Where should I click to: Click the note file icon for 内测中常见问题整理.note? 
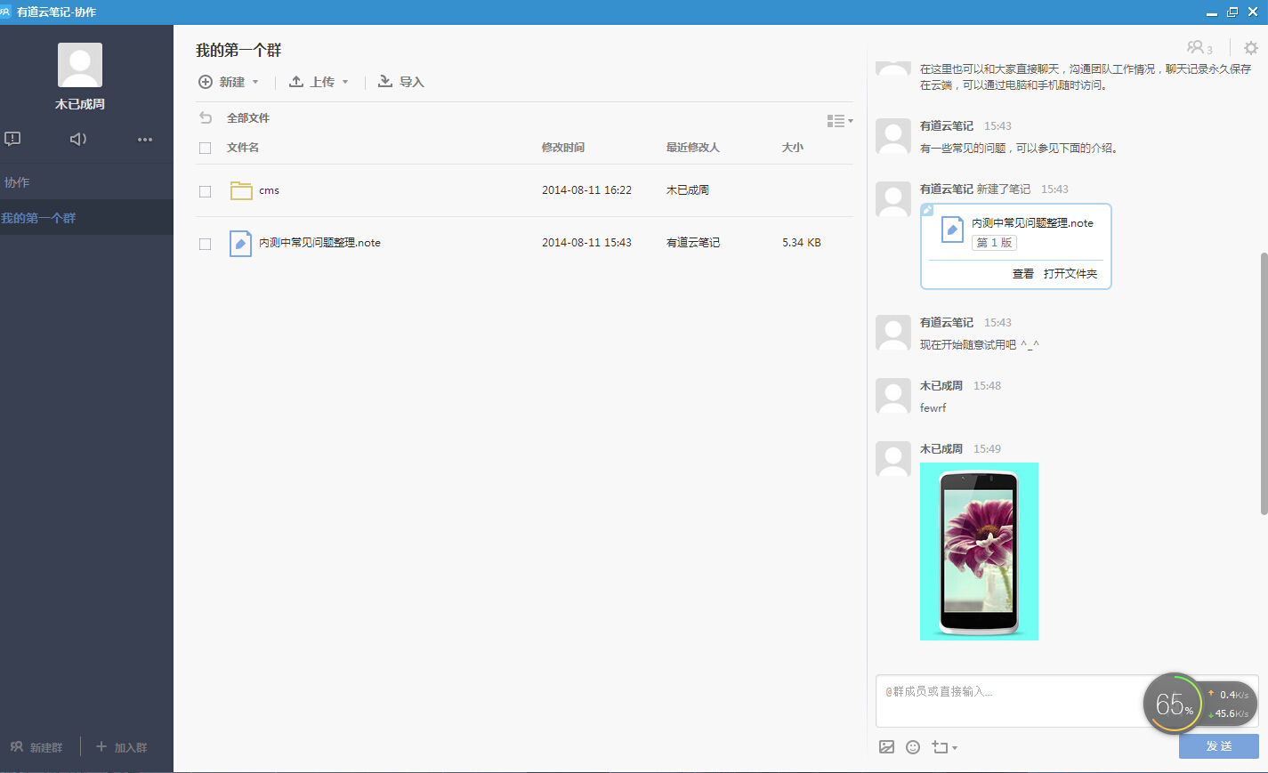[x=240, y=243]
